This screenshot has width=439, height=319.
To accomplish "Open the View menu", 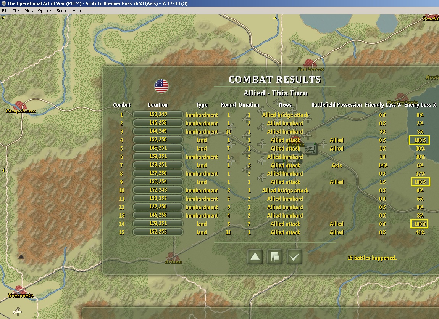I will tap(29, 11).
